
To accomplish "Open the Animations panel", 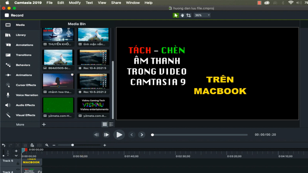I will point(20,75).
